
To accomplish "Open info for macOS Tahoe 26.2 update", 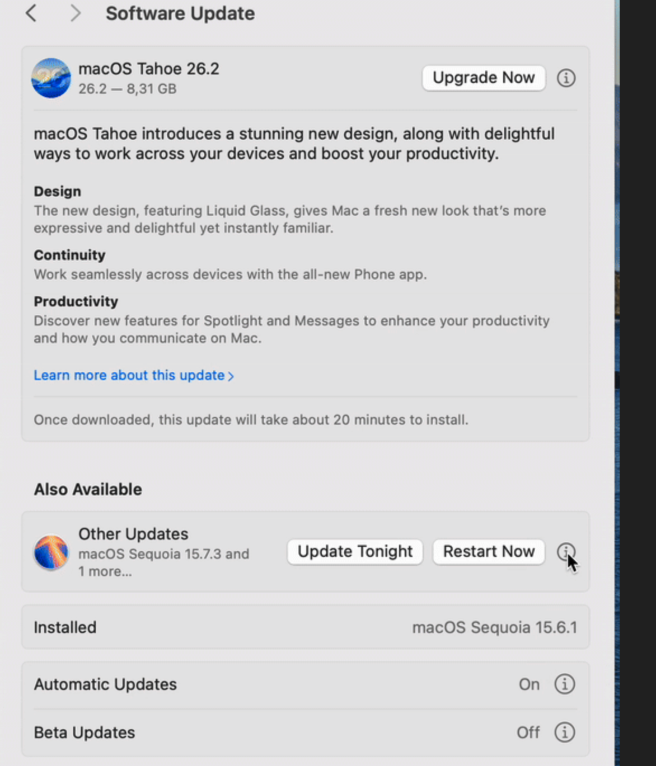I will pos(566,78).
